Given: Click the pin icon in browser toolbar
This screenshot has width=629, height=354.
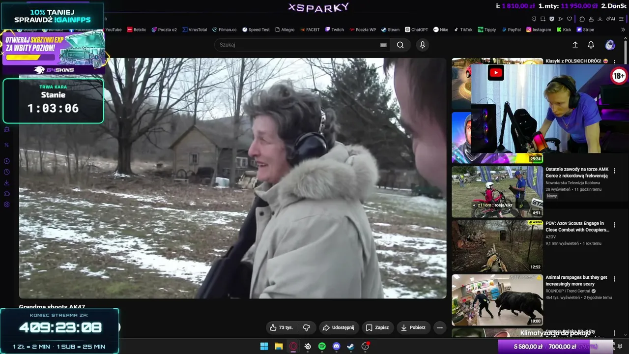Looking at the screenshot, I should (x=534, y=19).
